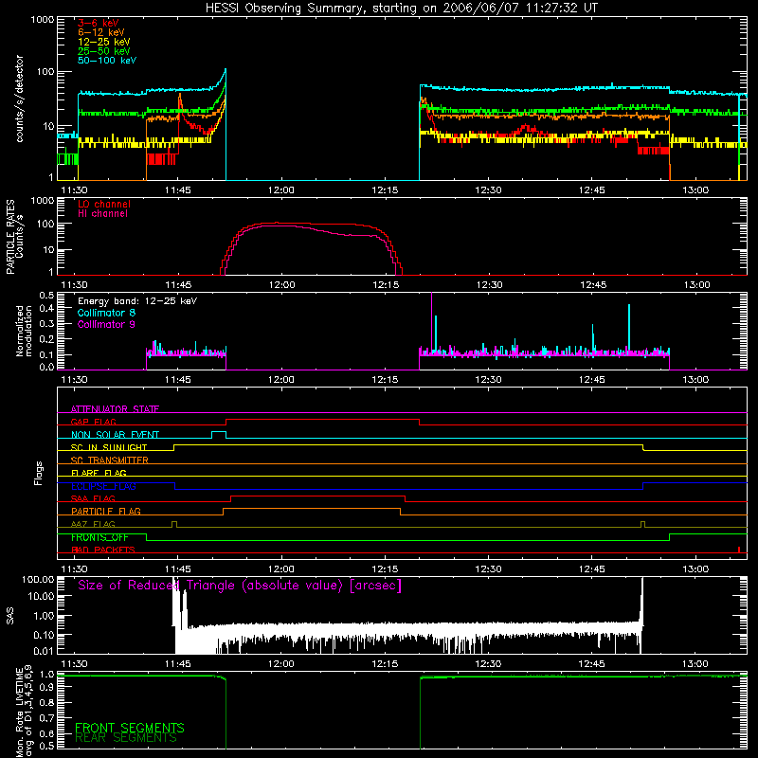Click the HESSI Observing Summary title

[x=402, y=9]
